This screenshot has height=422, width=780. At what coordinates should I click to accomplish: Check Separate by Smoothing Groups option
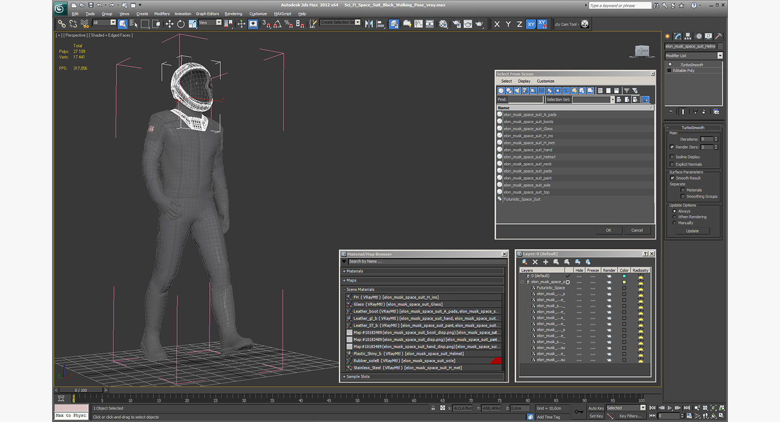tap(683, 196)
